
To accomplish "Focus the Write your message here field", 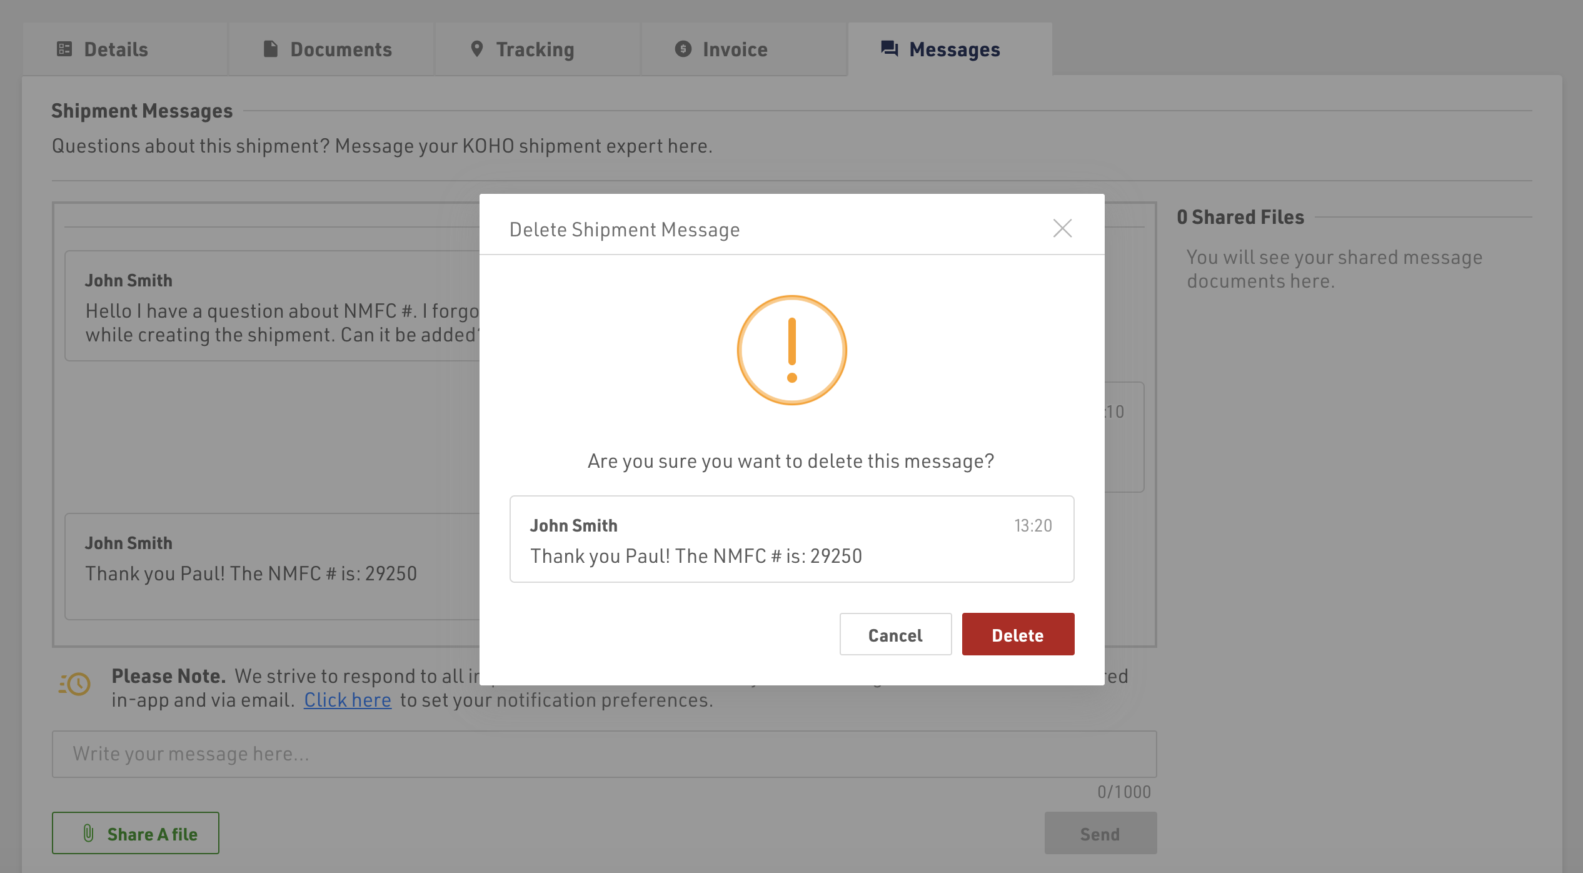I will [604, 754].
